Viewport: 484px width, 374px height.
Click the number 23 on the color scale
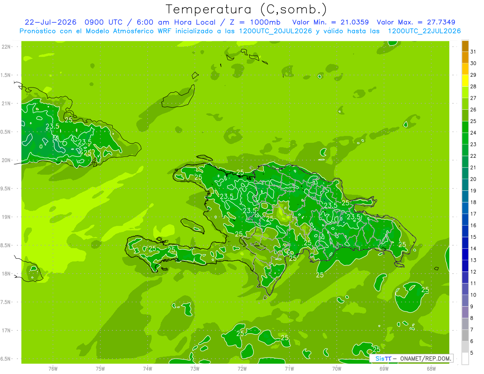474,144
